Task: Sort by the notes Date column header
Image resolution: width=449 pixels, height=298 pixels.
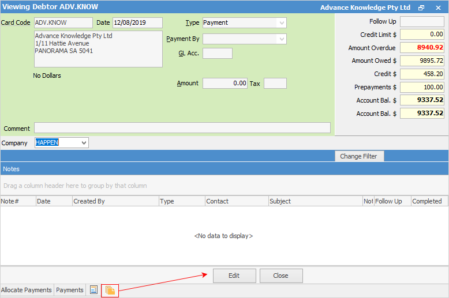Action: [54, 201]
